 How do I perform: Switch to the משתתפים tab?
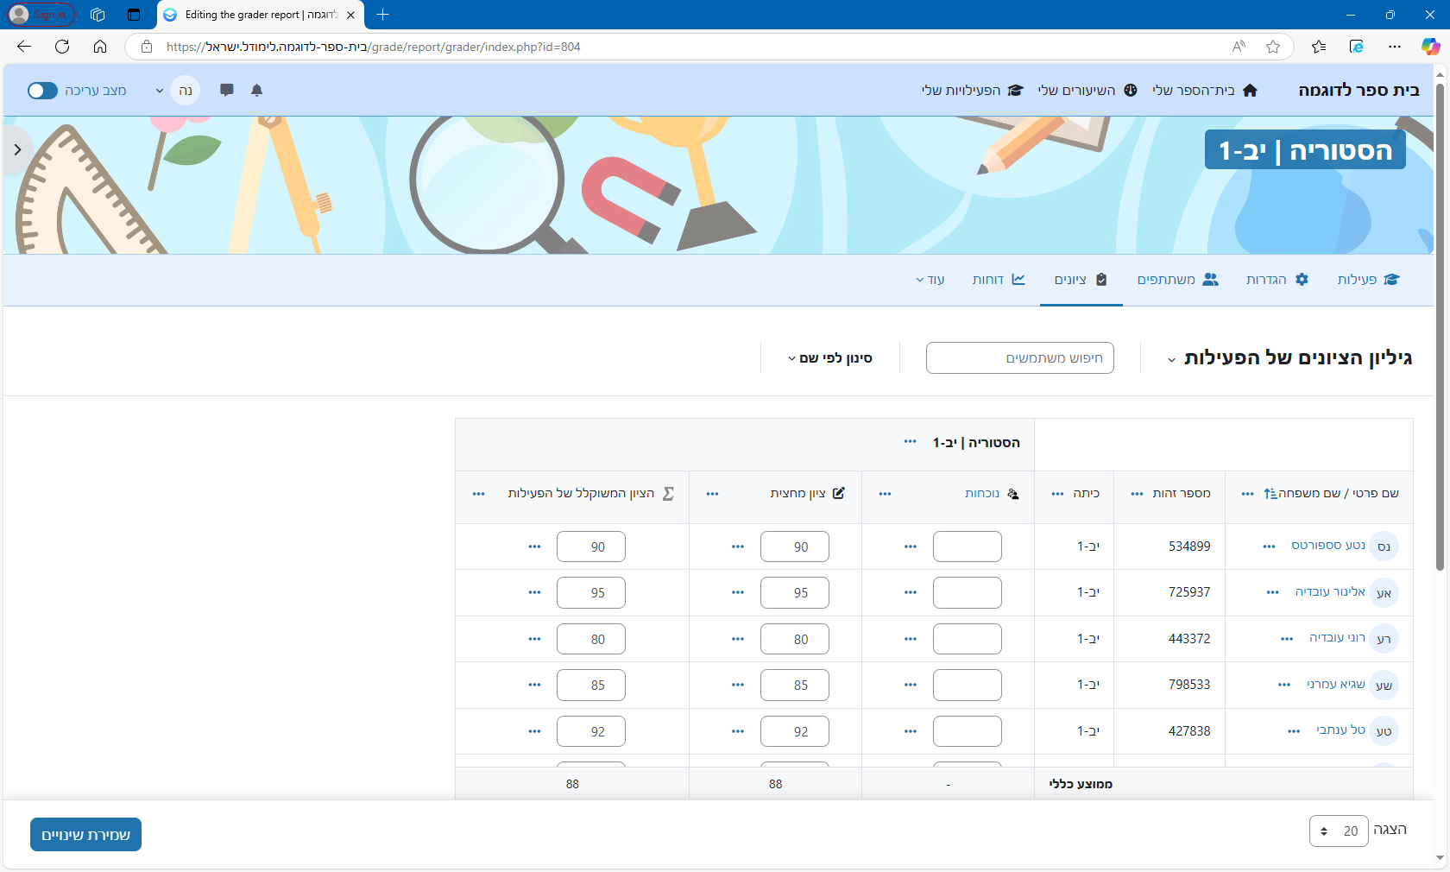click(1178, 280)
